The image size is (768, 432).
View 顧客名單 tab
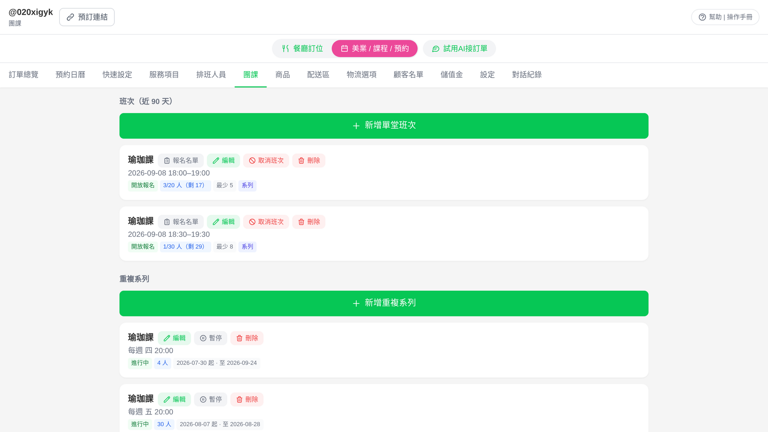click(x=408, y=75)
